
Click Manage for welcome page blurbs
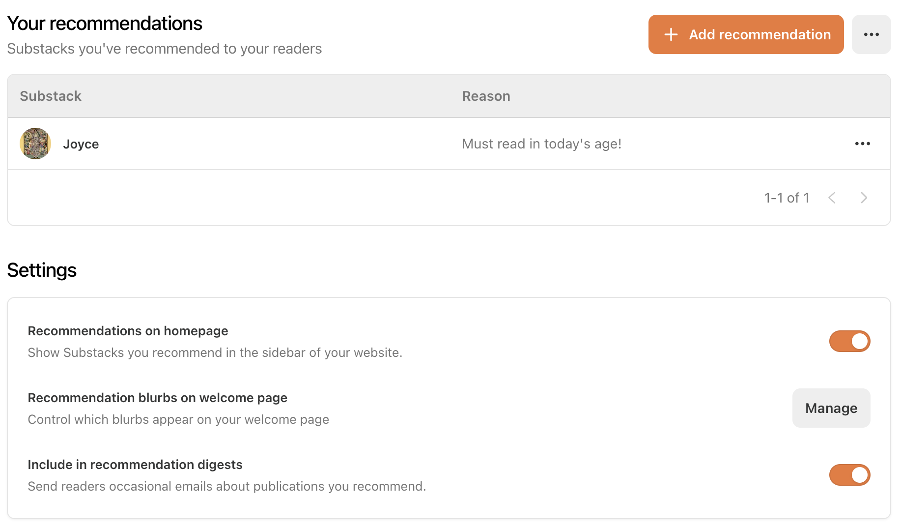click(x=831, y=408)
